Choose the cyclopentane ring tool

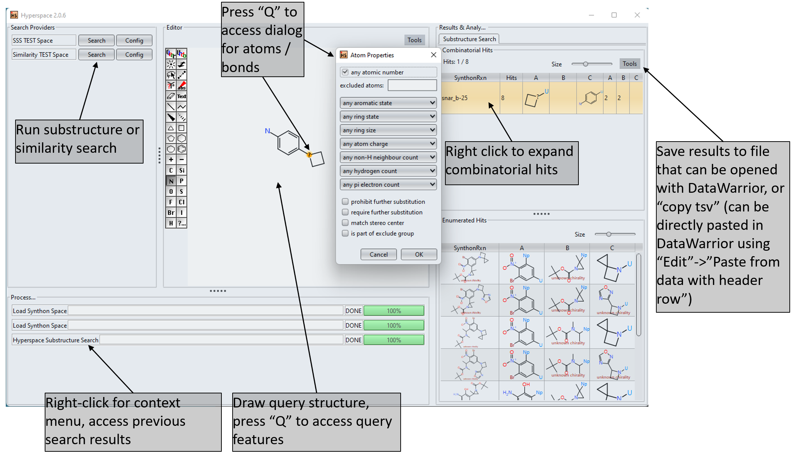(171, 138)
